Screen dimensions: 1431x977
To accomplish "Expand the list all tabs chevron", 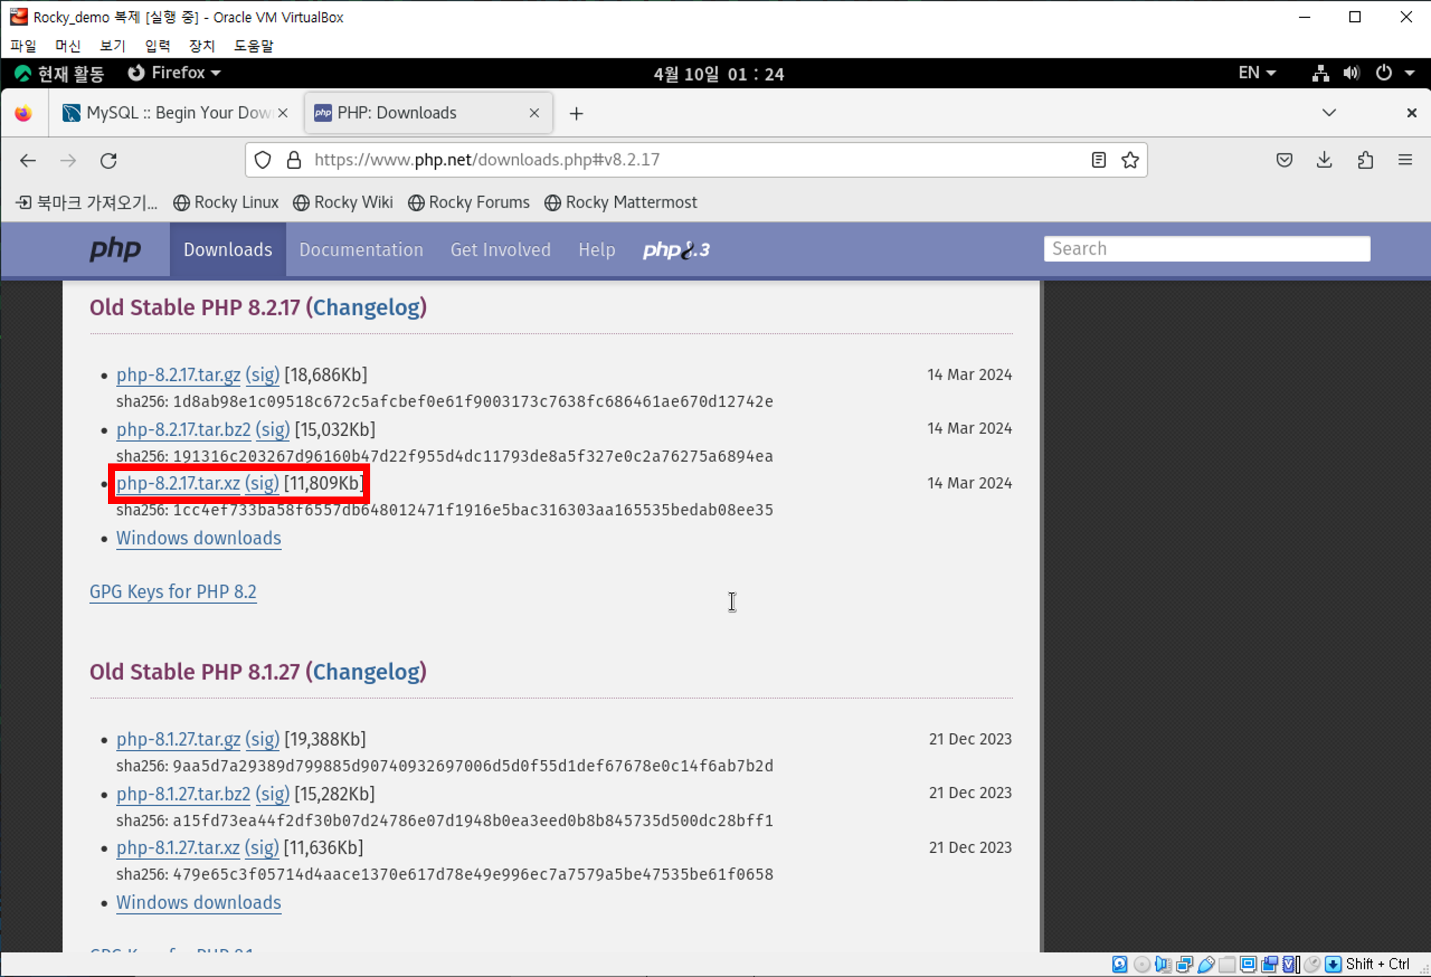I will click(1329, 113).
